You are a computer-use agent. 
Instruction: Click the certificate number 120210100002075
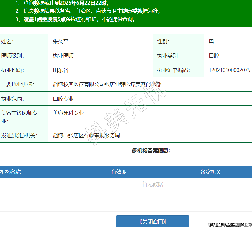[x=229, y=70]
